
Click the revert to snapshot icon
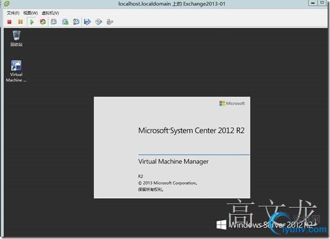pyautogui.click(x=65, y=22)
